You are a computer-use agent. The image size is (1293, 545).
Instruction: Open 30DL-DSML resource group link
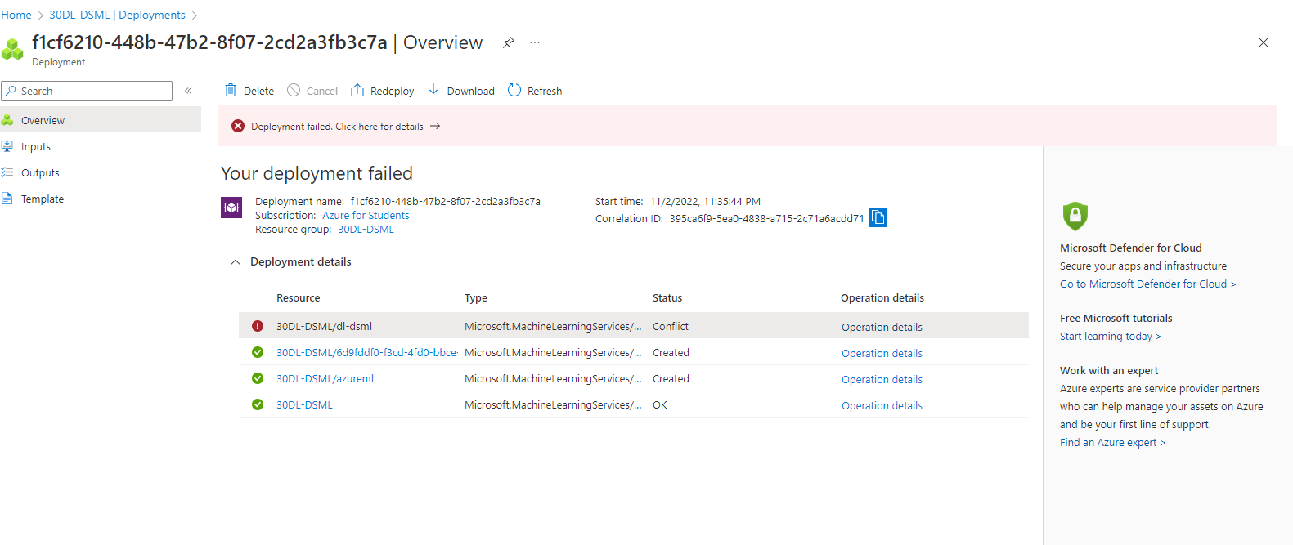point(366,230)
